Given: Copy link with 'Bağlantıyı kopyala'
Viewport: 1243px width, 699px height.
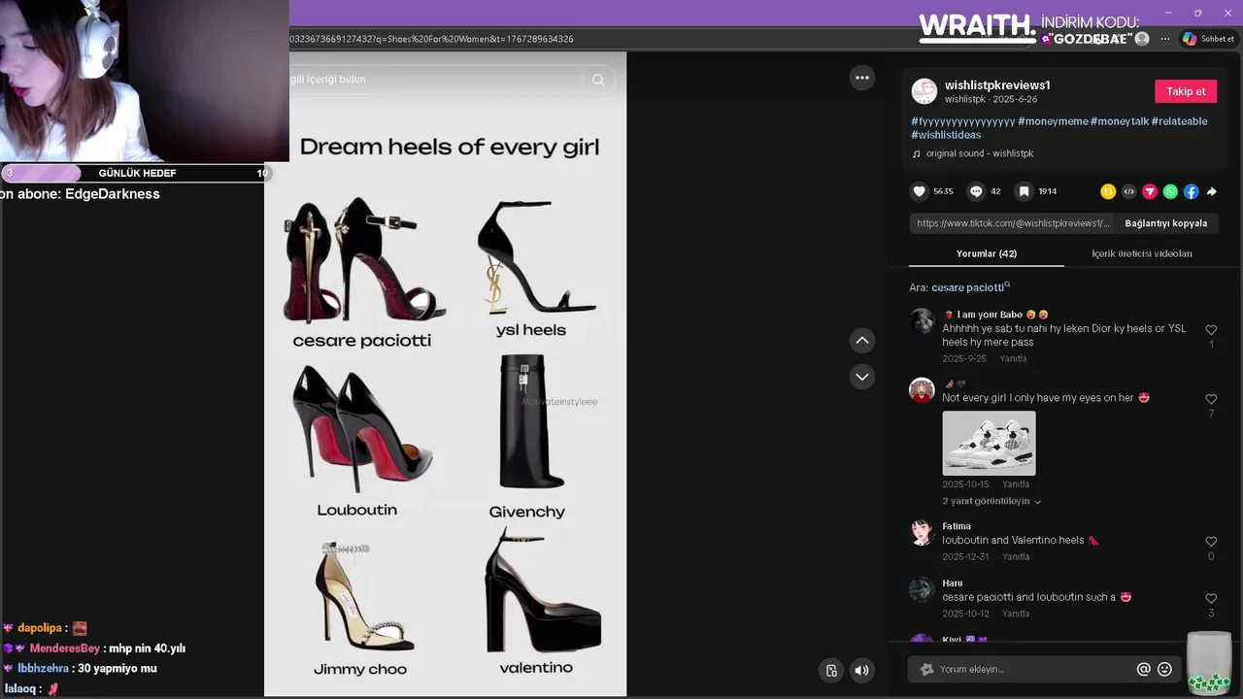Looking at the screenshot, I should 1165,223.
